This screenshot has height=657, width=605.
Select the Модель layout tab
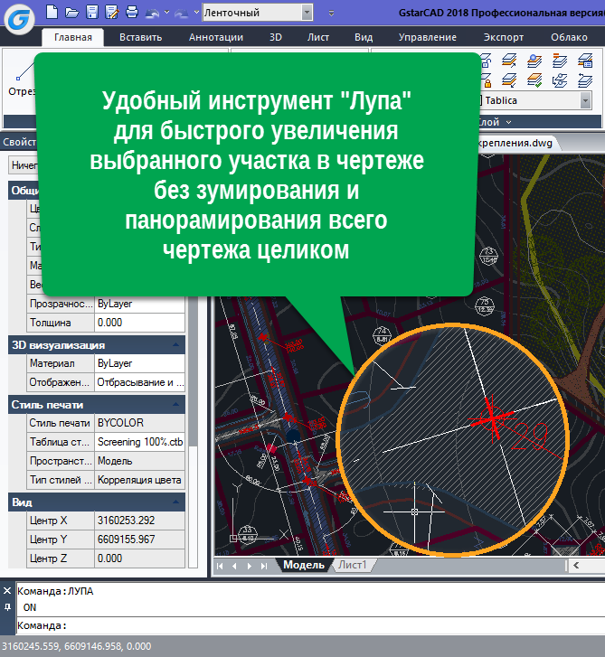304,565
